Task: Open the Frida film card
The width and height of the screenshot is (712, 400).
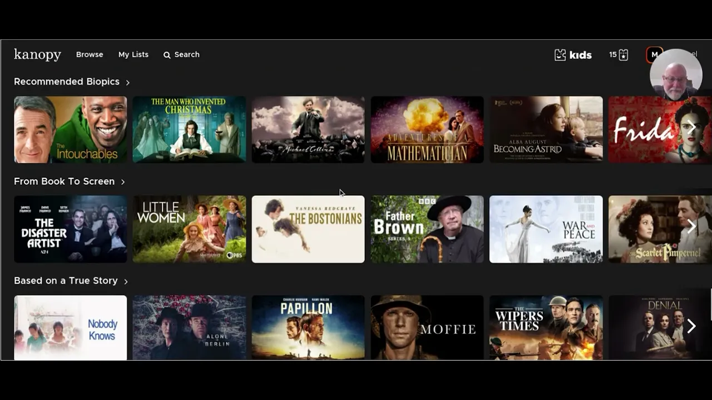Action: coord(660,129)
